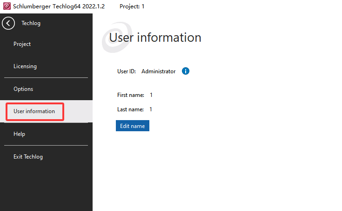Click the Techlog logo in title bar
Image resolution: width=342 pixels, height=211 pixels.
7,6
